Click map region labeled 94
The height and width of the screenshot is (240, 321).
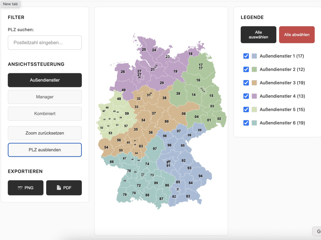[x=200, y=176]
